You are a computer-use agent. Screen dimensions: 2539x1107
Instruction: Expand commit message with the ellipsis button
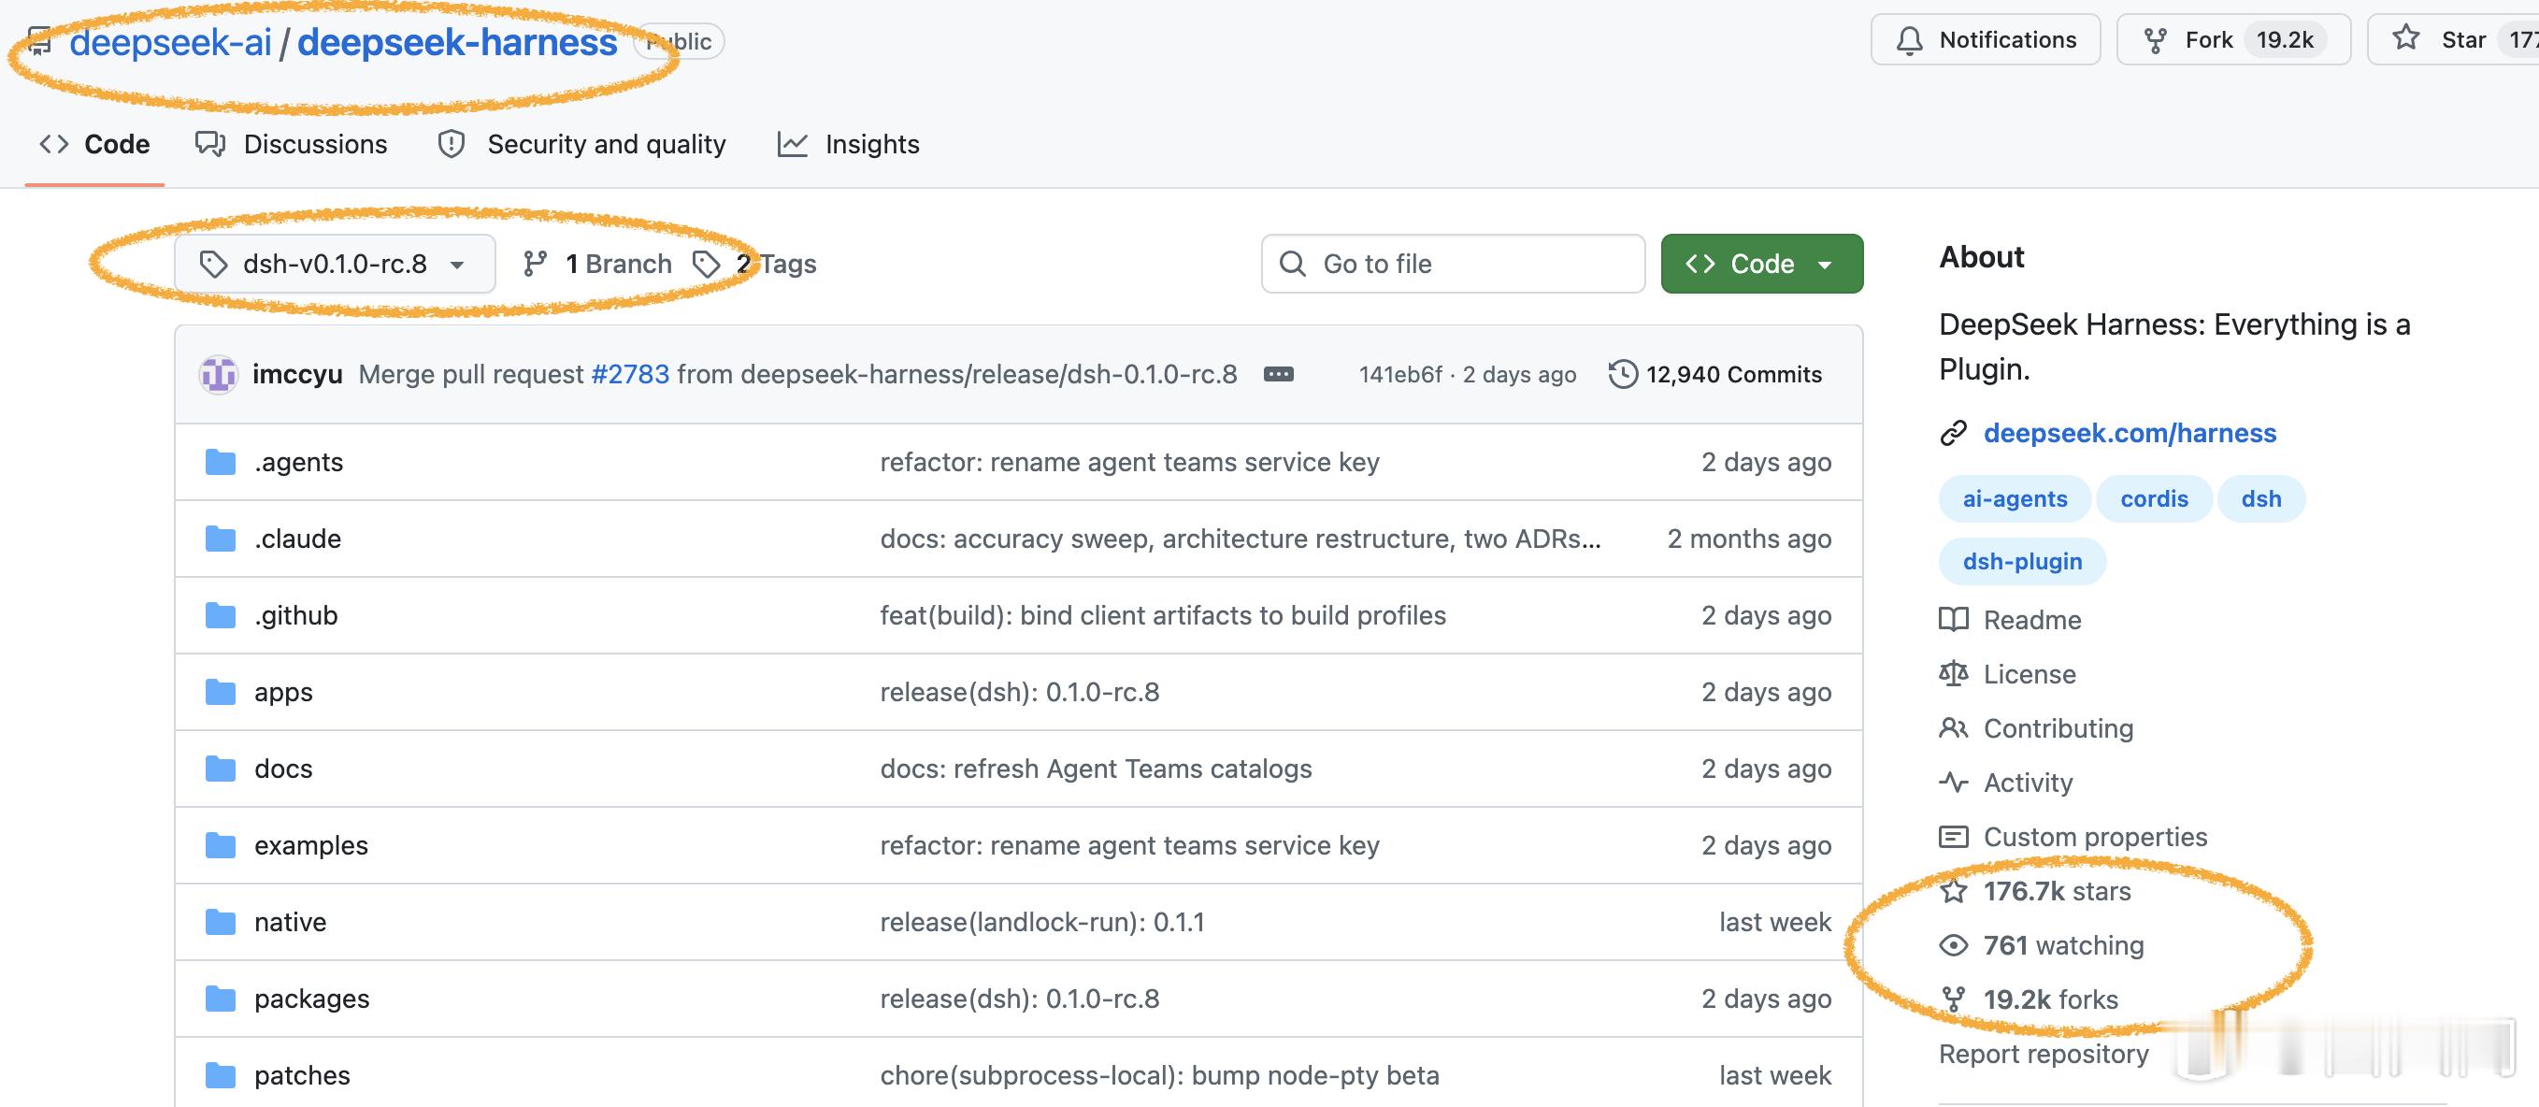(1278, 375)
